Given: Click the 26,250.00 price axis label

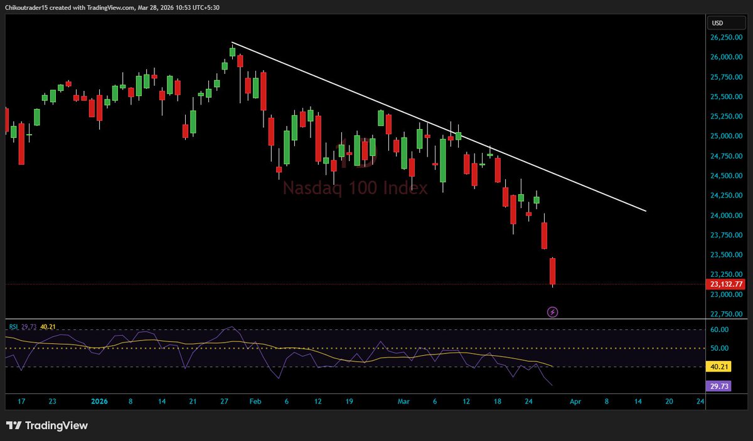Looking at the screenshot, I should click(727, 38).
